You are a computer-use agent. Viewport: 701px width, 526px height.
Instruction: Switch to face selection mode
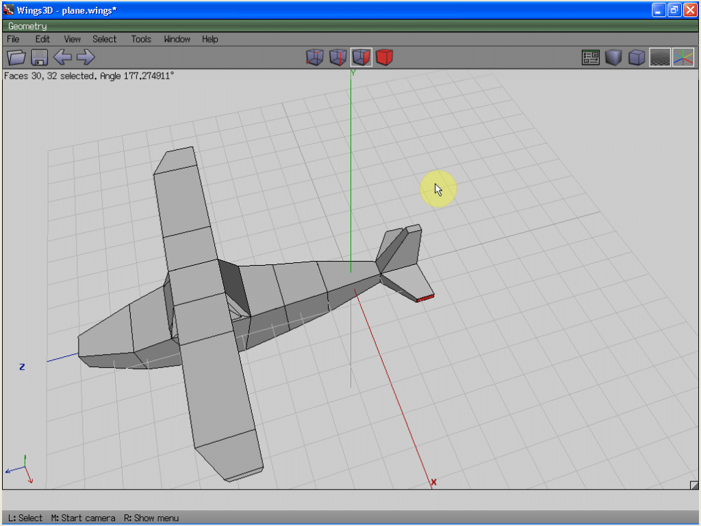[x=361, y=58]
